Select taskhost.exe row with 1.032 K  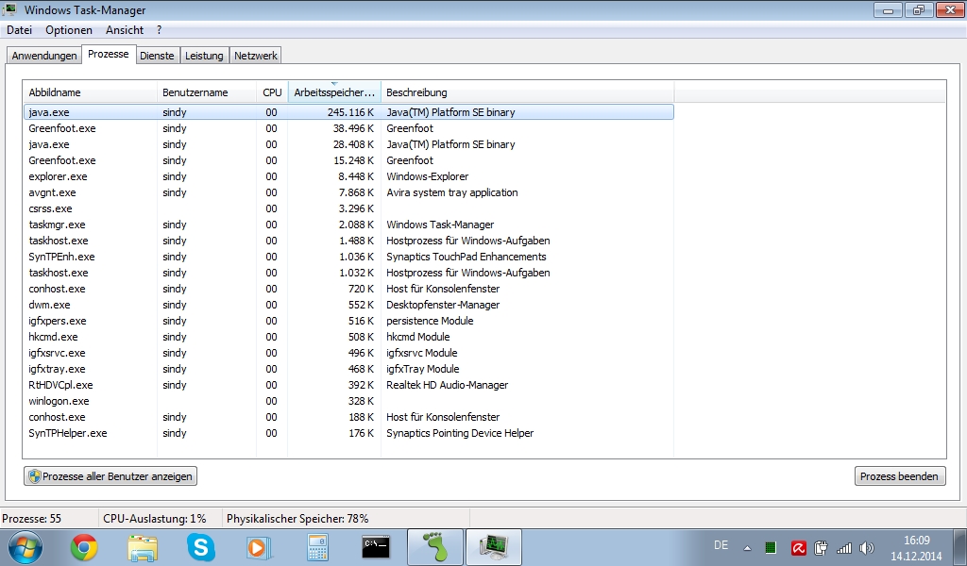pyautogui.click(x=348, y=273)
